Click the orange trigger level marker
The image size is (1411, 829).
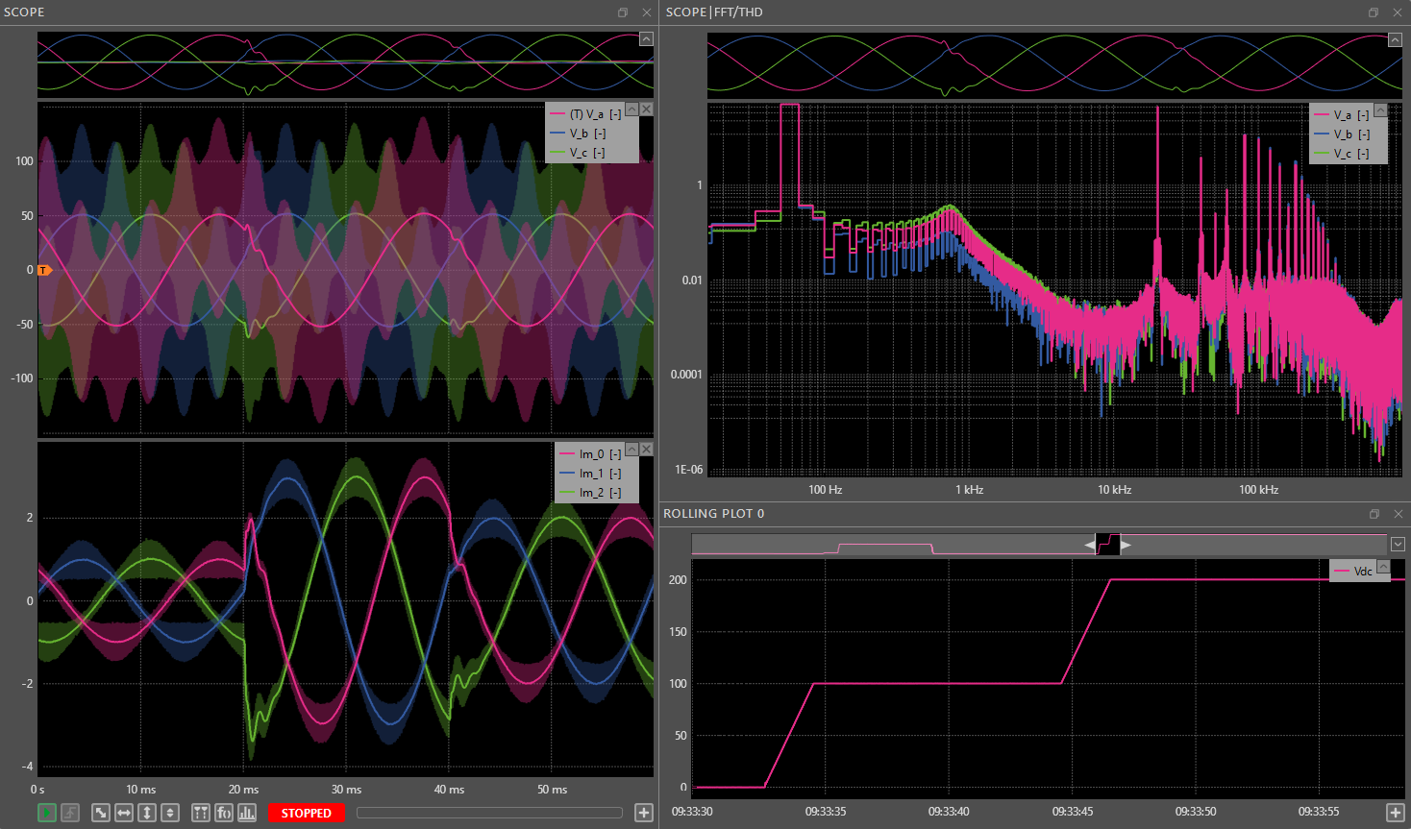click(43, 270)
